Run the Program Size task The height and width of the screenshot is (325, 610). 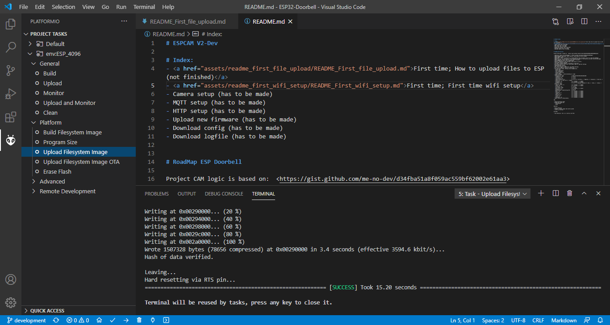(x=60, y=142)
